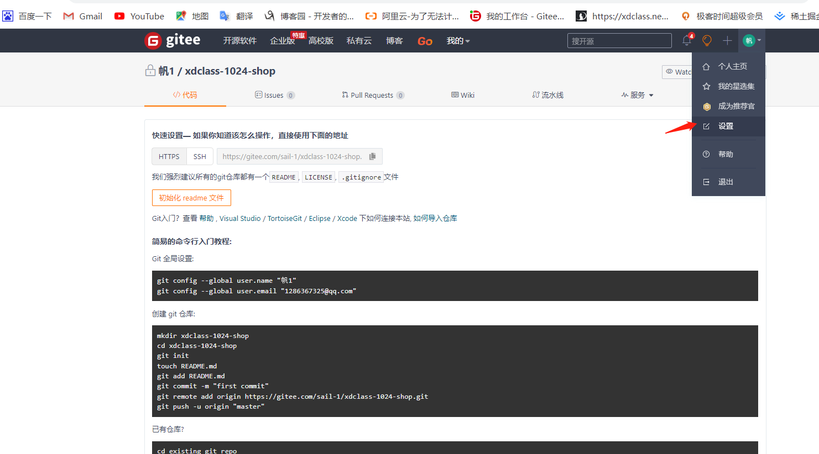Click the git push -u origin line
Image resolution: width=819 pixels, height=454 pixels.
[x=211, y=407]
